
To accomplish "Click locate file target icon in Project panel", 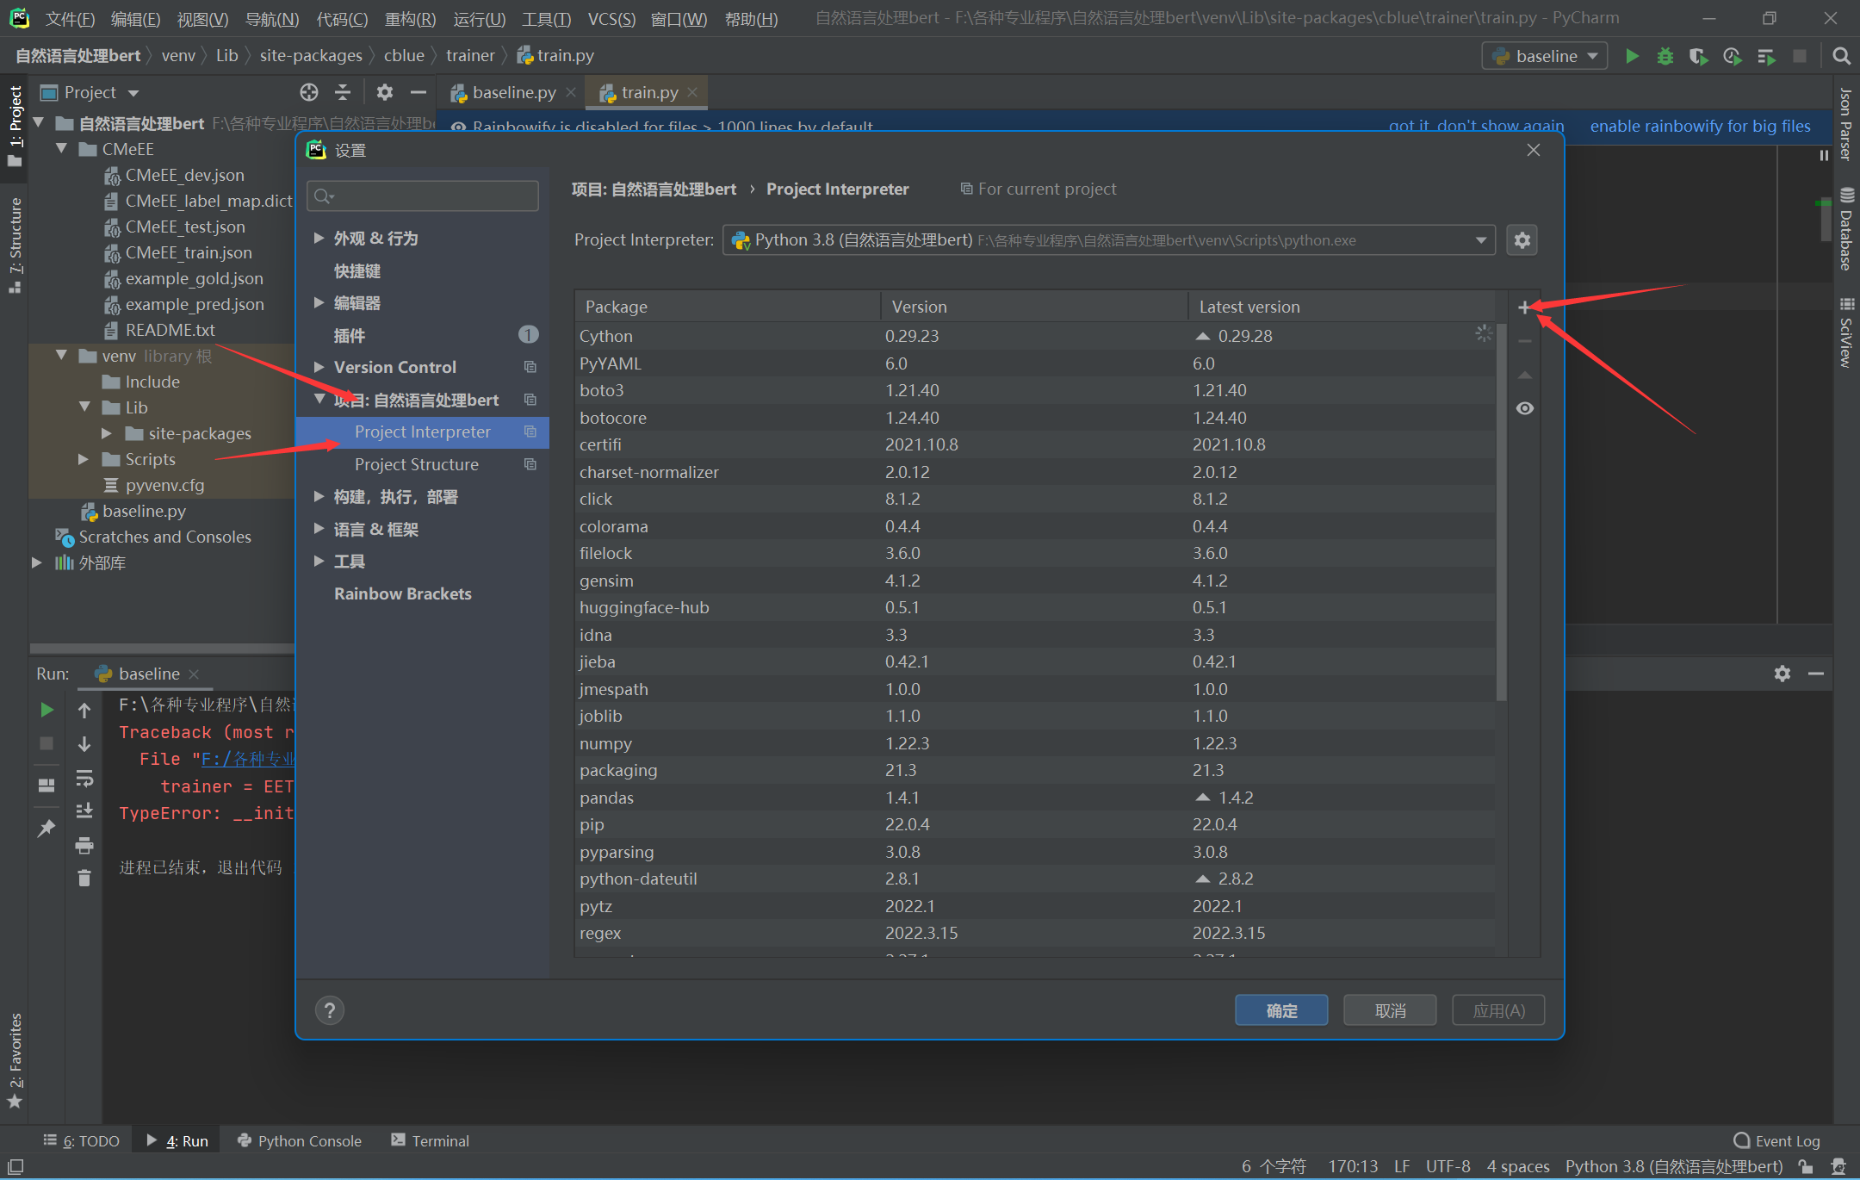I will click(x=309, y=92).
